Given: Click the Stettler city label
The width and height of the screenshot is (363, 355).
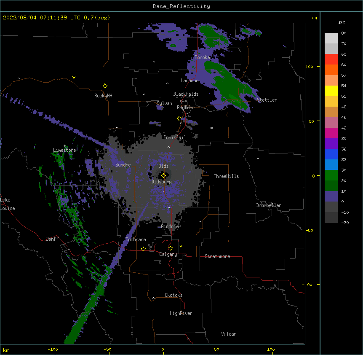Looking at the screenshot, I should click(267, 100).
